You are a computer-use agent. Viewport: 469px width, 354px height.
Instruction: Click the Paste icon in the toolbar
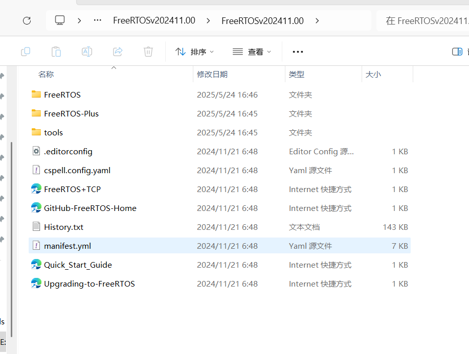pos(56,51)
